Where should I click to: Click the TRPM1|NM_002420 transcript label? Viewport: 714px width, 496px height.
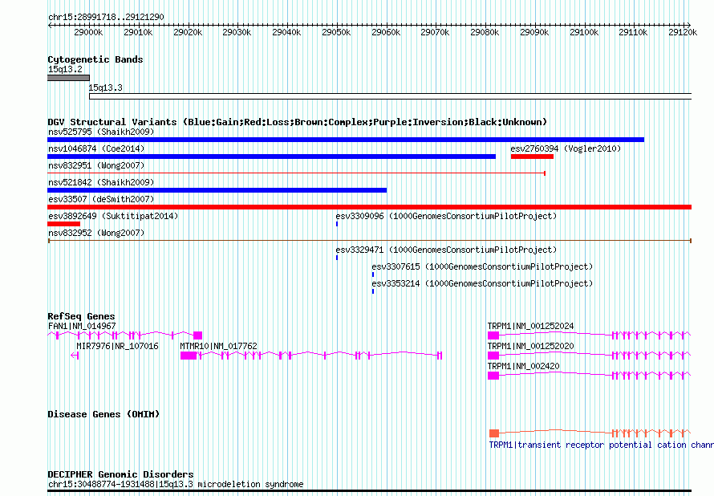tap(523, 366)
